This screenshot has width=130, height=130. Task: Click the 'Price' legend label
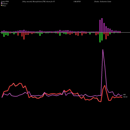pyautogui.click(x=4, y=6)
